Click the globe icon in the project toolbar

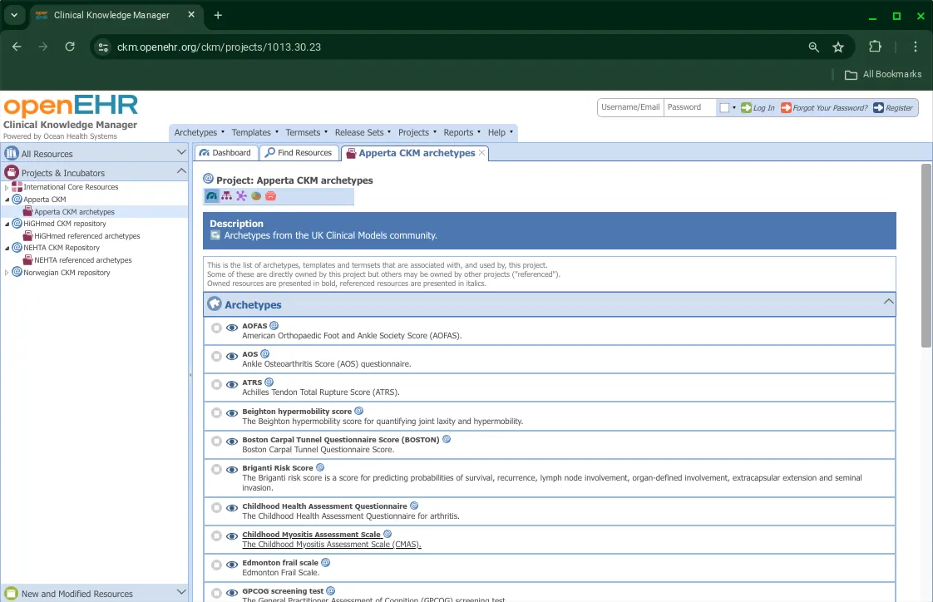[x=256, y=195]
